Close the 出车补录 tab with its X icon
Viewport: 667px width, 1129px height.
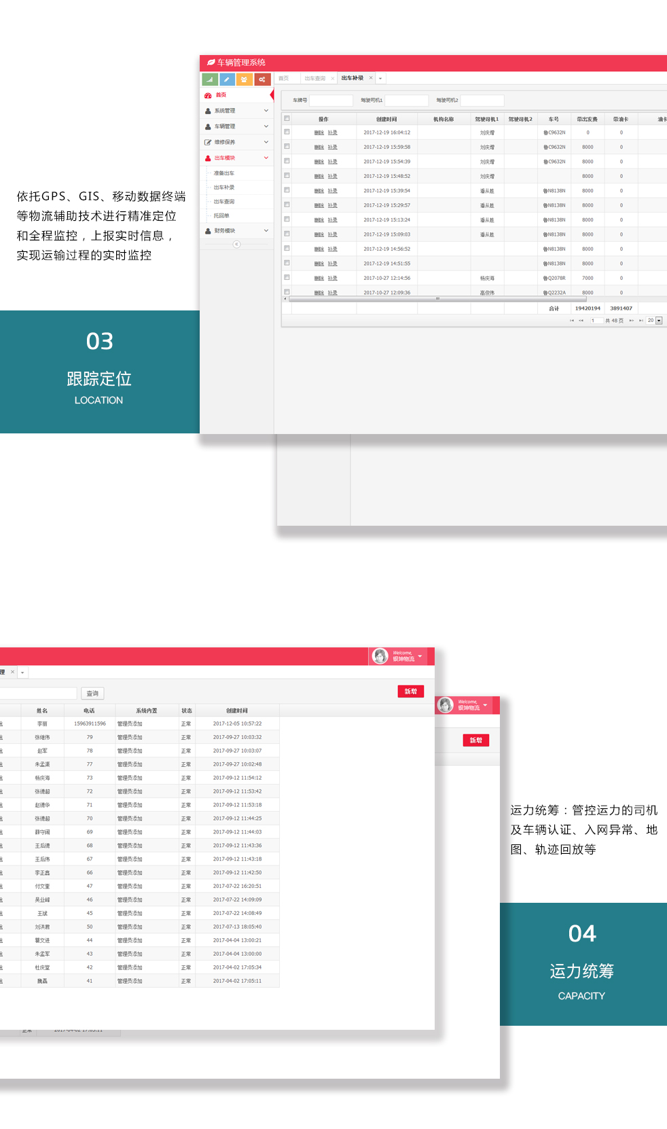pyautogui.click(x=371, y=78)
